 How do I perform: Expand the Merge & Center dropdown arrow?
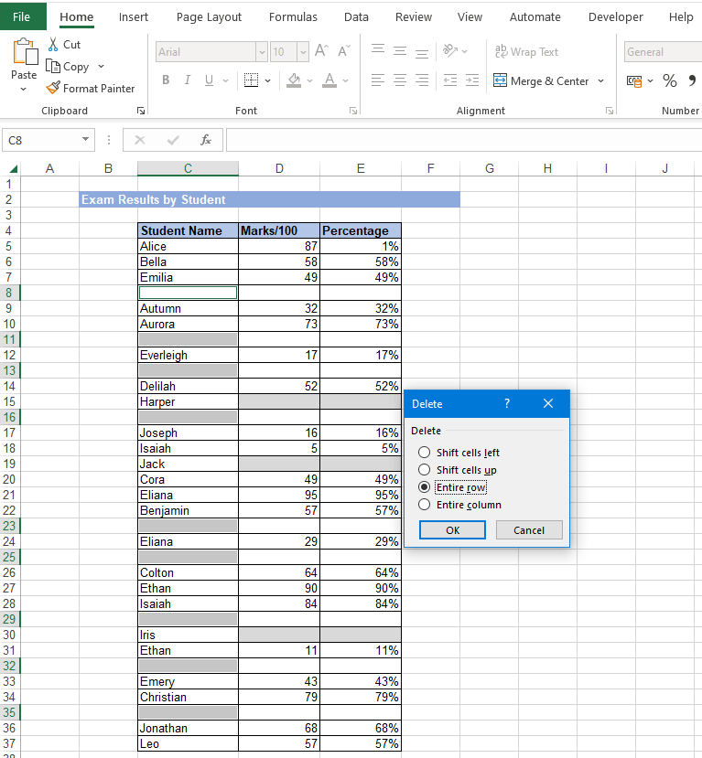tap(601, 81)
